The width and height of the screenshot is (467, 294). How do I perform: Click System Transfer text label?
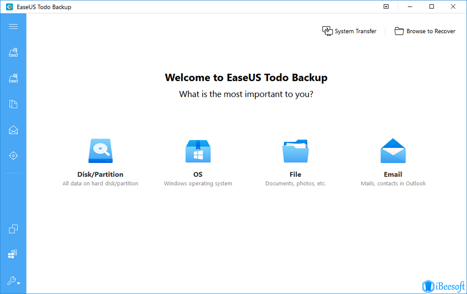tap(355, 31)
